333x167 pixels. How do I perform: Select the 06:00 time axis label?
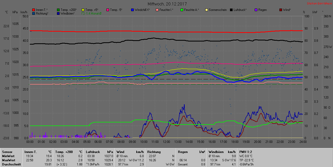coord(98,142)
